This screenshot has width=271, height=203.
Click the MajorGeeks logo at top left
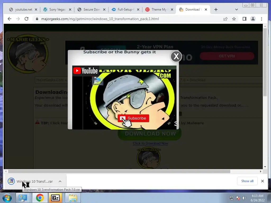28,54
